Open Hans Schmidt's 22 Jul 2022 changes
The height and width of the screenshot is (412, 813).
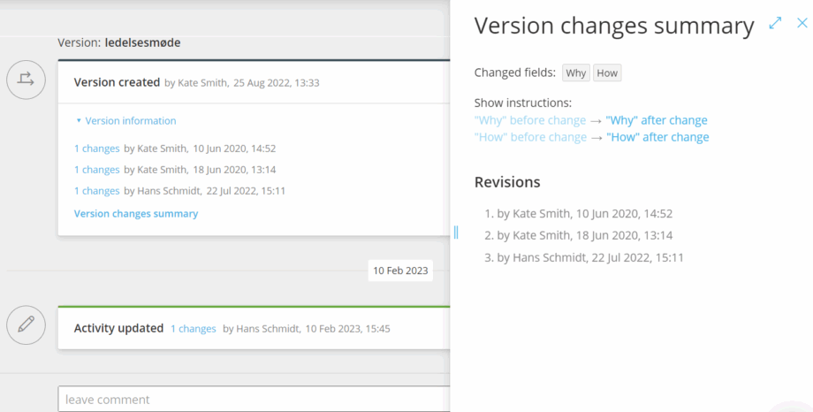coord(96,191)
